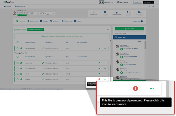Image resolution: width=176 pixels, height=116 pixels.
Task: Click the Questionnaire Completed percentage tile
Action: 140,13
